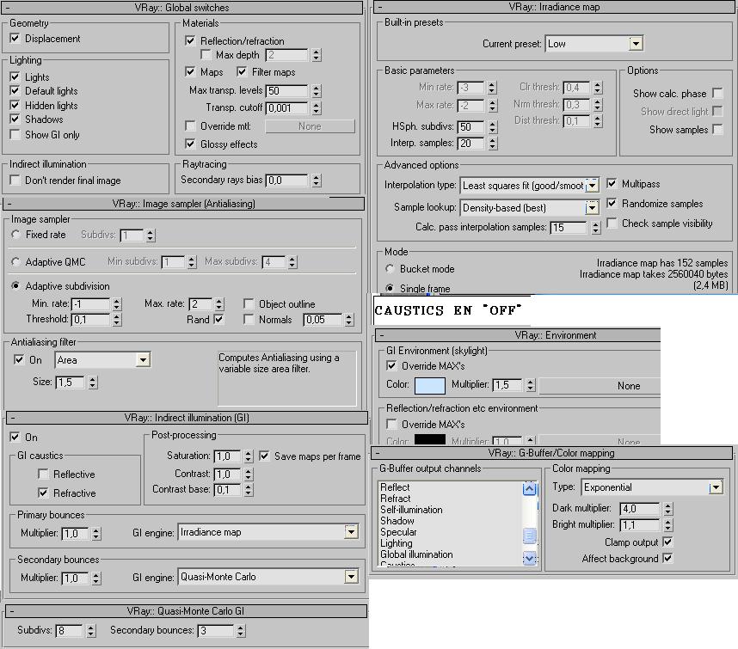Toggle the Filter maps checkbox

tap(242, 72)
